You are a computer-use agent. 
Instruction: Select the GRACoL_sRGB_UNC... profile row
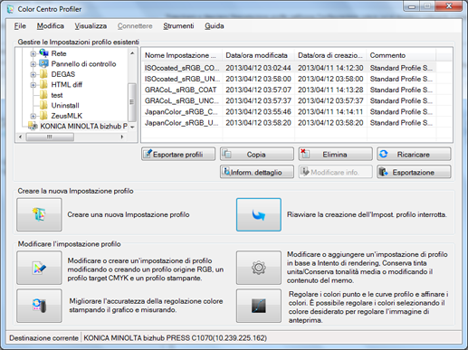pos(289,100)
